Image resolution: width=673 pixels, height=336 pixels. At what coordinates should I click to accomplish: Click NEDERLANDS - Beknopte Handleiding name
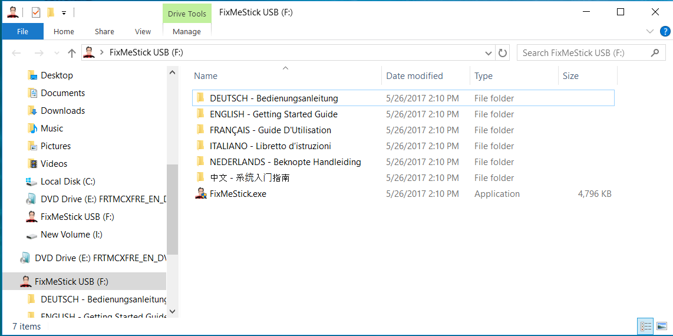click(x=285, y=162)
